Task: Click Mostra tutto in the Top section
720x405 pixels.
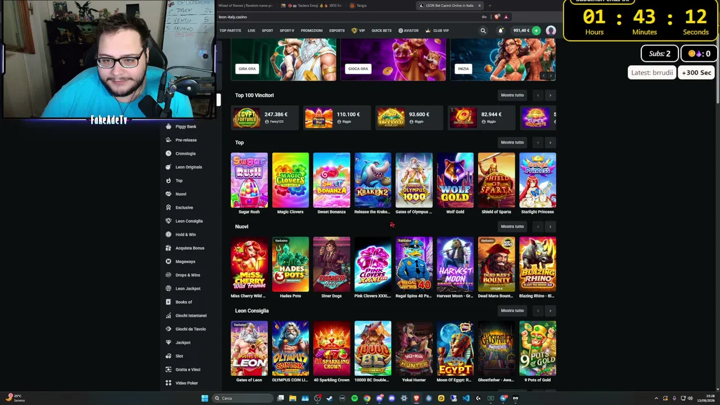Action: click(x=512, y=142)
